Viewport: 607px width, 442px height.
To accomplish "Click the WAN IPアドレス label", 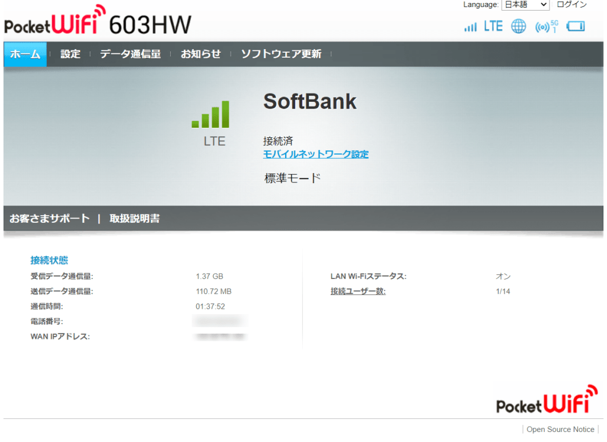I will point(60,337).
